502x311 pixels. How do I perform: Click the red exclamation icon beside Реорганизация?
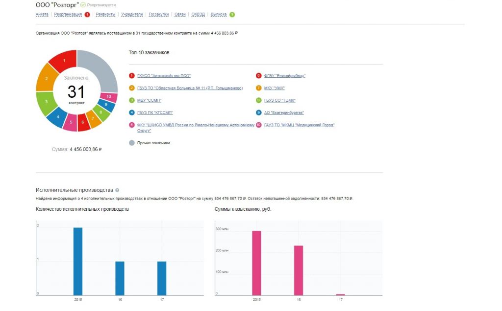pyautogui.click(x=87, y=15)
